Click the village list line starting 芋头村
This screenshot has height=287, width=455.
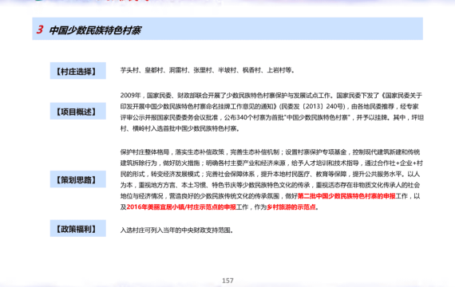tap(208, 70)
